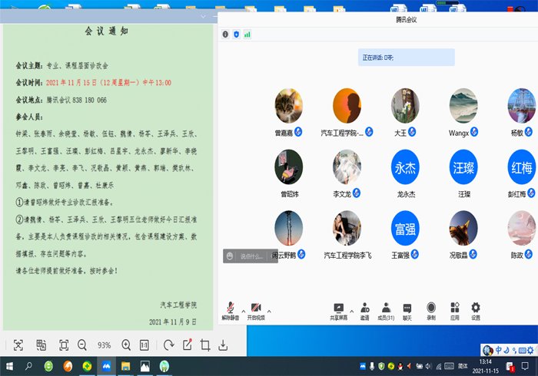Select 富强 avatar of 王富强
Viewport: 538px width, 376px height.
[405, 228]
